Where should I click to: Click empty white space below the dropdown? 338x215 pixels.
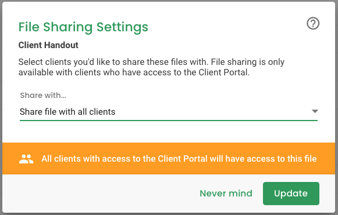pos(169,132)
